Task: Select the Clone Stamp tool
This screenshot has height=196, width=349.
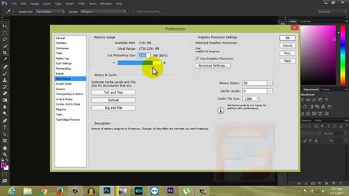Action: (5, 80)
